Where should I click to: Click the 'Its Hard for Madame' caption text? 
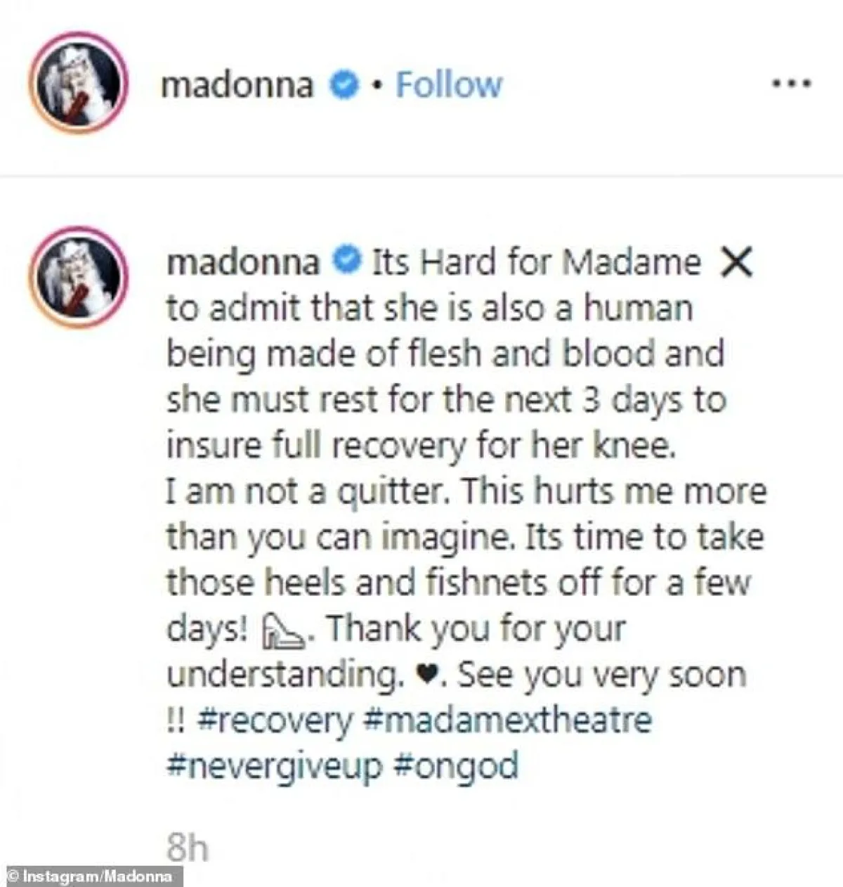pyautogui.click(x=535, y=262)
